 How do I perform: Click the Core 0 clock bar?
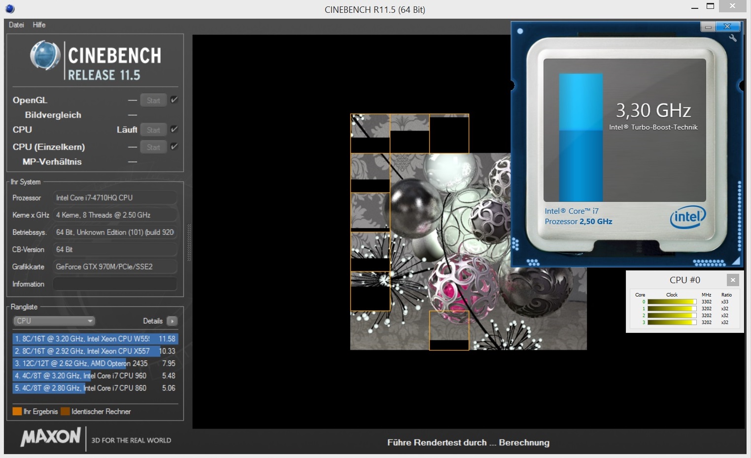[672, 302]
